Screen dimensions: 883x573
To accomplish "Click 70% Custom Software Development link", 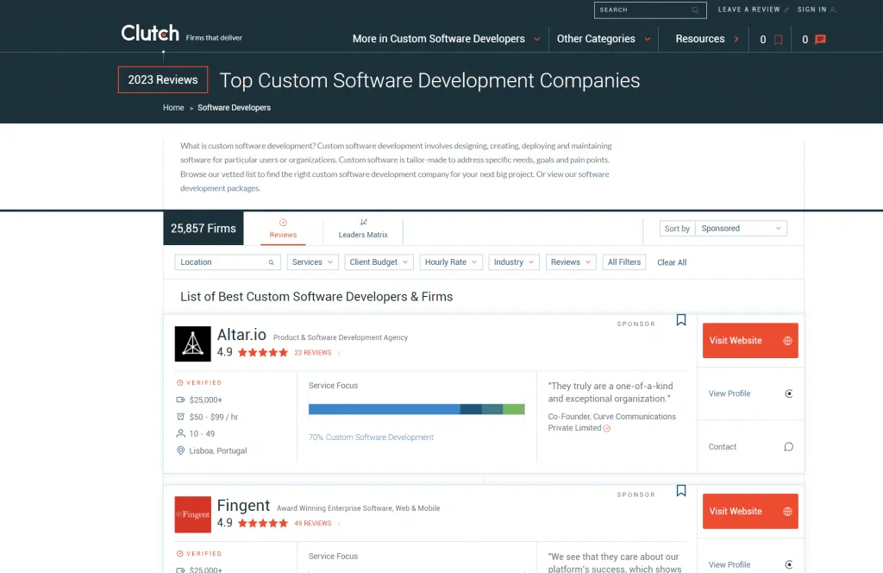I will point(371,438).
